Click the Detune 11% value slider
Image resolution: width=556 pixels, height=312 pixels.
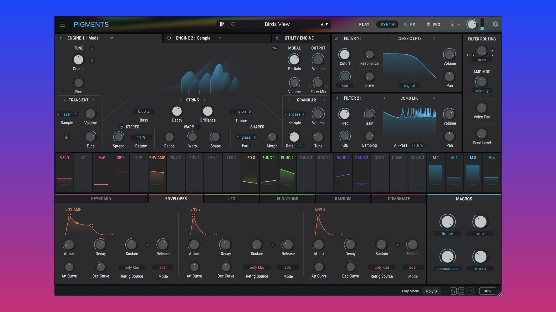coord(141,137)
